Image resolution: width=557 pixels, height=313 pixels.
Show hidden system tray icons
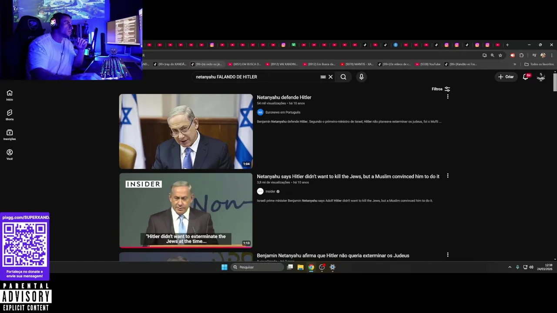click(510, 267)
